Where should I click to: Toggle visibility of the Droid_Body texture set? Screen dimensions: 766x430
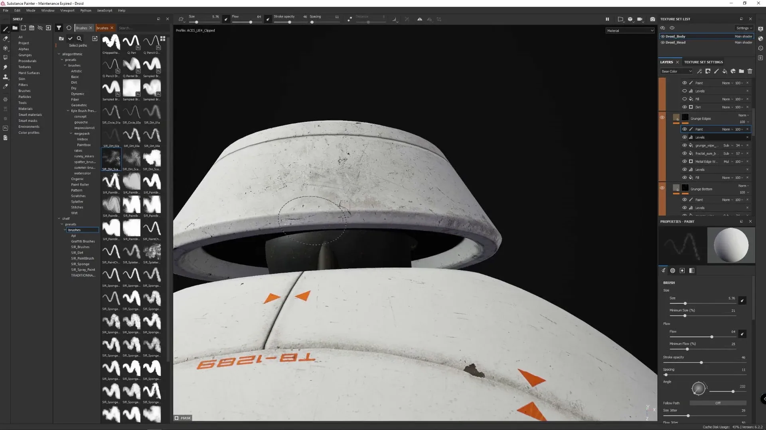[663, 36]
